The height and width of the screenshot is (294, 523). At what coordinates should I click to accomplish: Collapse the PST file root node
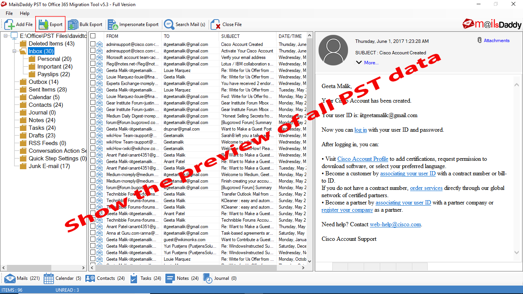coord(5,36)
